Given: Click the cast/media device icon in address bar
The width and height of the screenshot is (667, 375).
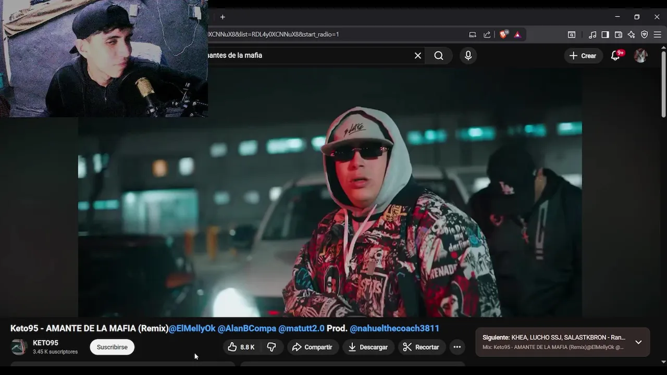Looking at the screenshot, I should pos(473,35).
